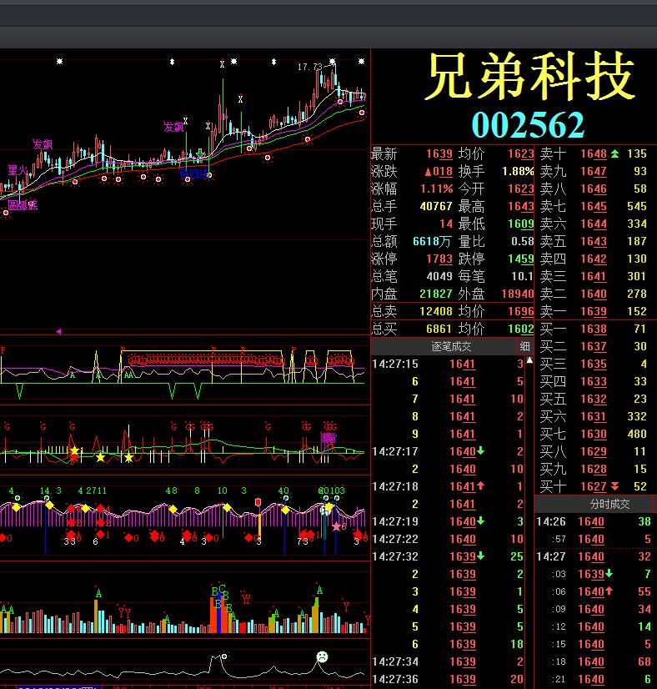Click the 总卖 value 12408

[x=436, y=311]
